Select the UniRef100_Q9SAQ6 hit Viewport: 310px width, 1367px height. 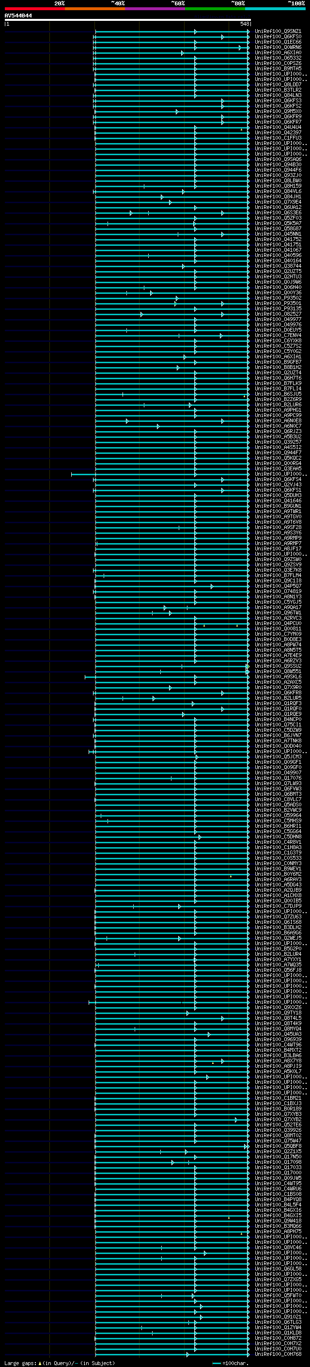pos(278,159)
